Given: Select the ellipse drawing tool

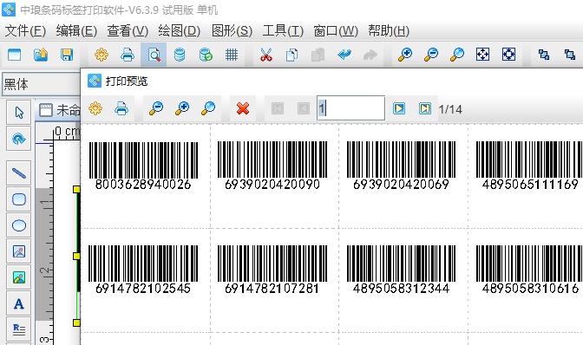Looking at the screenshot, I should pyautogui.click(x=18, y=225).
